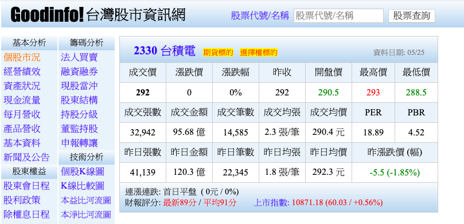Open 產品營收 link
Image resolution: width=464 pixels, height=224 pixels.
[x=22, y=129]
